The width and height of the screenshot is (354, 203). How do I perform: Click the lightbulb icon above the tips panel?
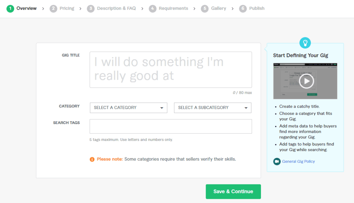tap(305, 43)
